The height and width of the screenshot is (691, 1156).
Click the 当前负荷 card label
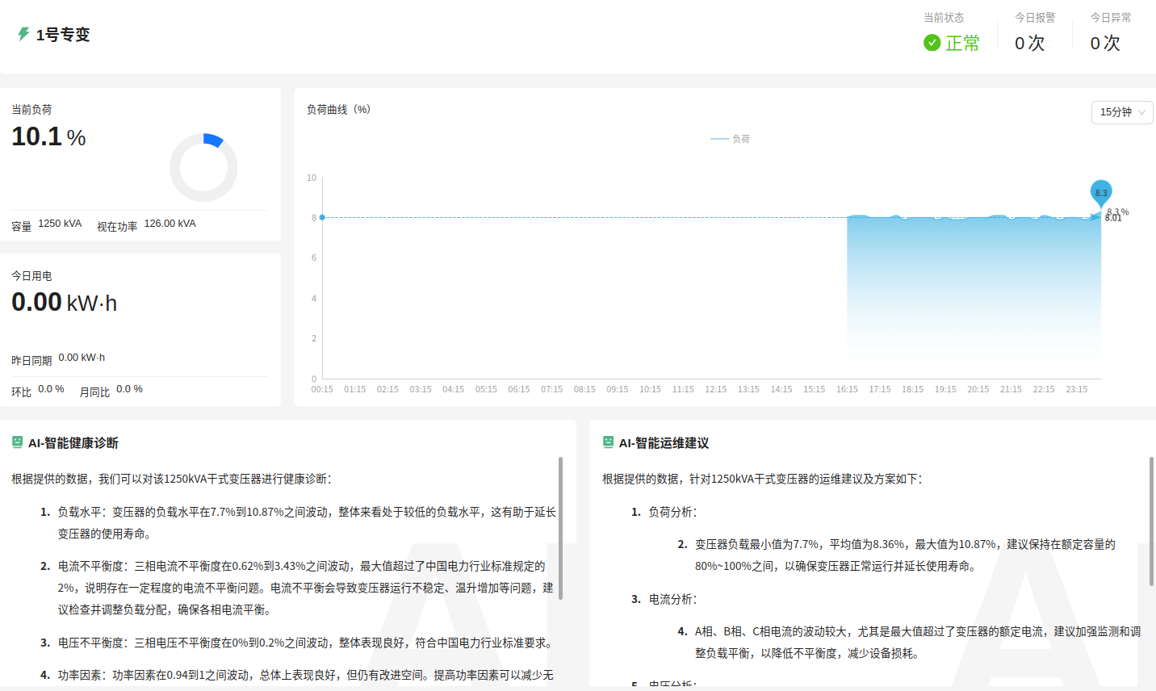click(31, 109)
